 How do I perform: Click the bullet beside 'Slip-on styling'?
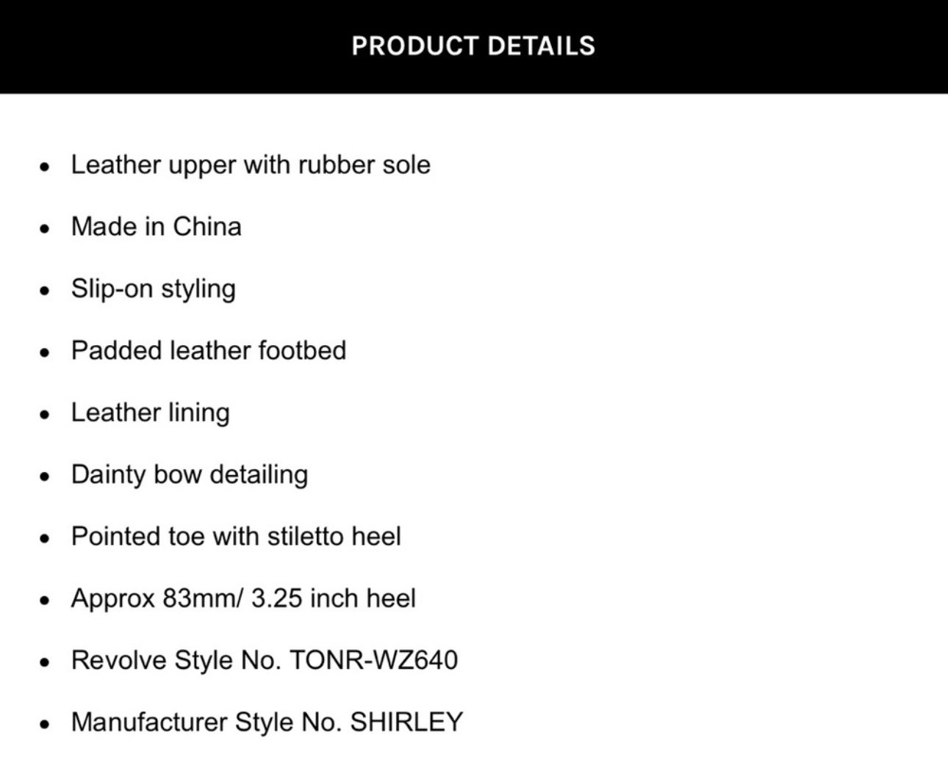point(46,291)
